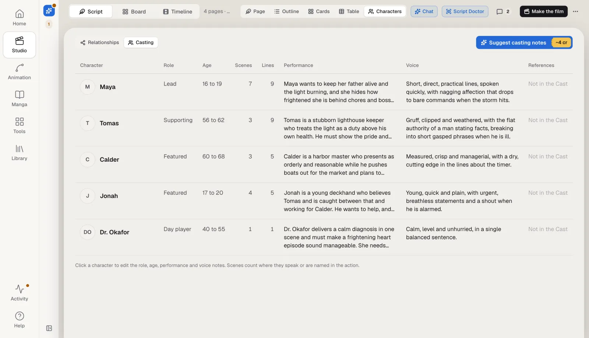Switch to the Script tab
The image size is (589, 338).
click(91, 12)
